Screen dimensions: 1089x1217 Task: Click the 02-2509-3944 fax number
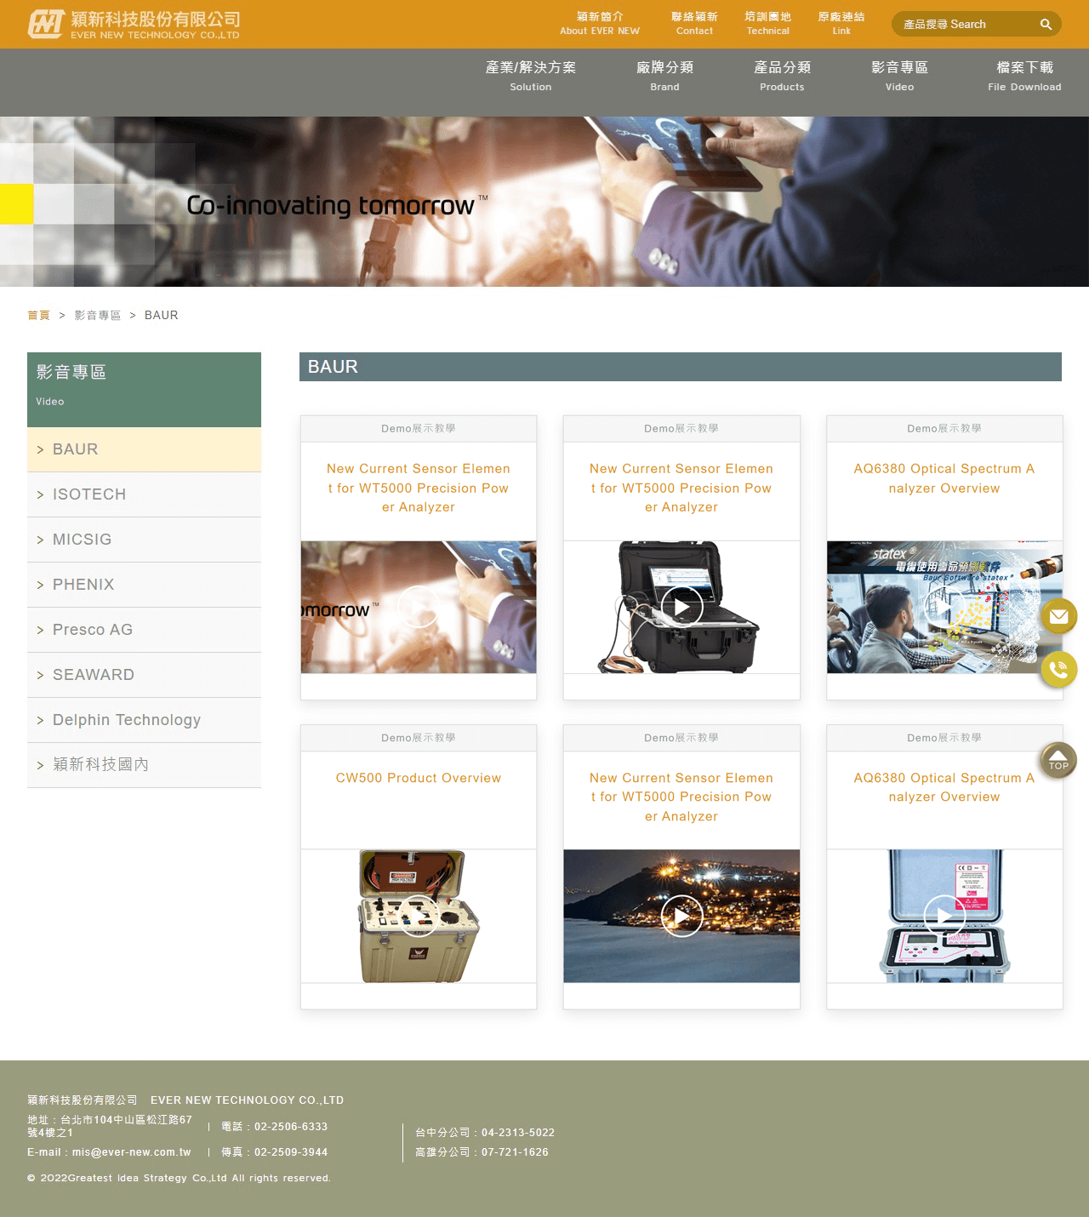pyautogui.click(x=291, y=1152)
